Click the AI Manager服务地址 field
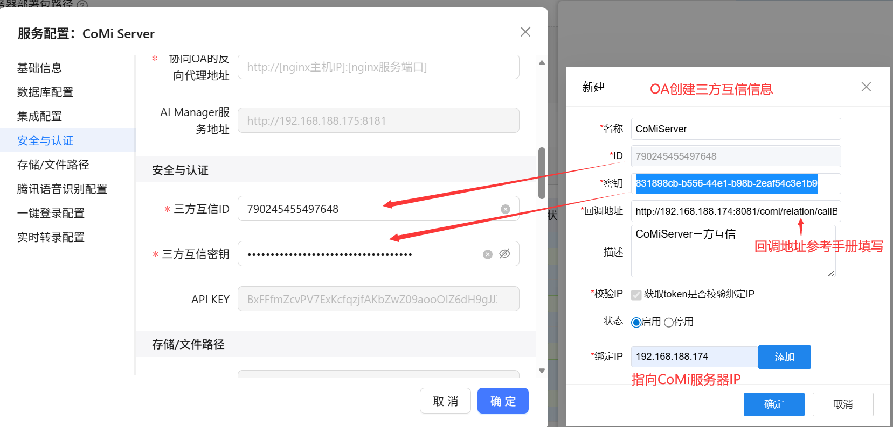893x427 pixels. tap(378, 120)
